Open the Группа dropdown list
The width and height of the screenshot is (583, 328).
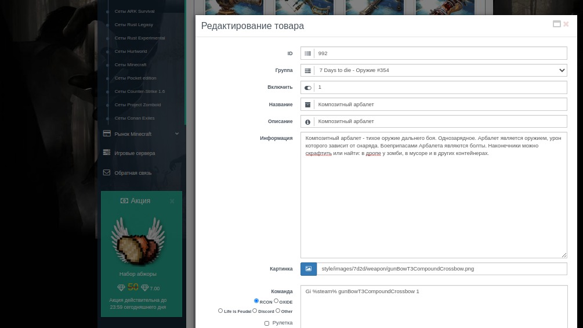[x=561, y=70]
